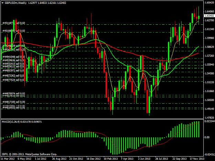Click the 1.55940 price scale value
Viewport: 215px width, 161px height.
click(209, 65)
